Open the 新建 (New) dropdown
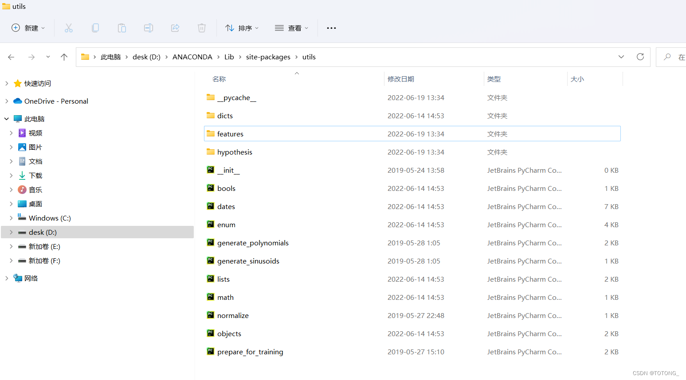686x380 pixels. pos(28,27)
